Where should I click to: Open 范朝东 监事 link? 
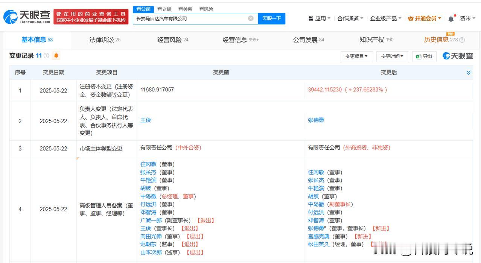[x=148, y=244]
